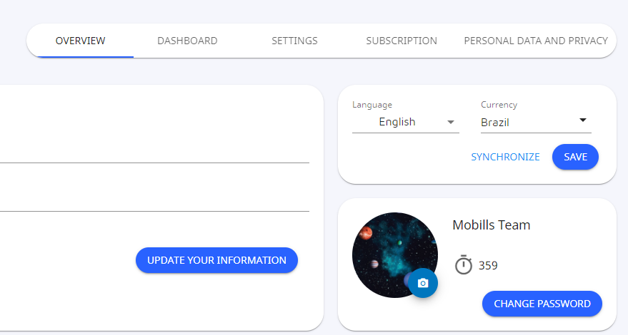This screenshot has width=628, height=335.
Task: Expand the Currency dropdown arrow
Action: [582, 120]
